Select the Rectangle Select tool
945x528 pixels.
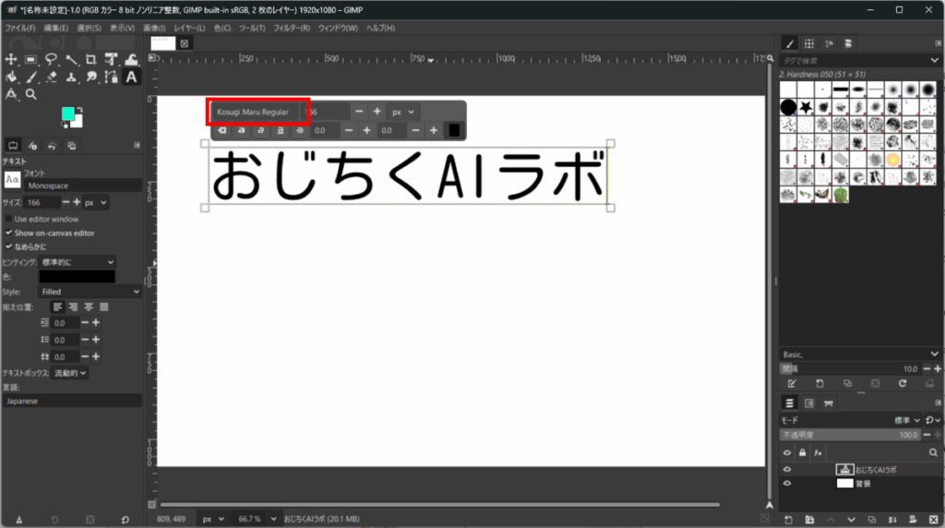click(x=30, y=60)
